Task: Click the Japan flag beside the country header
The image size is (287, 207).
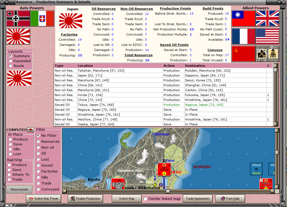Action: pyautogui.click(x=71, y=21)
